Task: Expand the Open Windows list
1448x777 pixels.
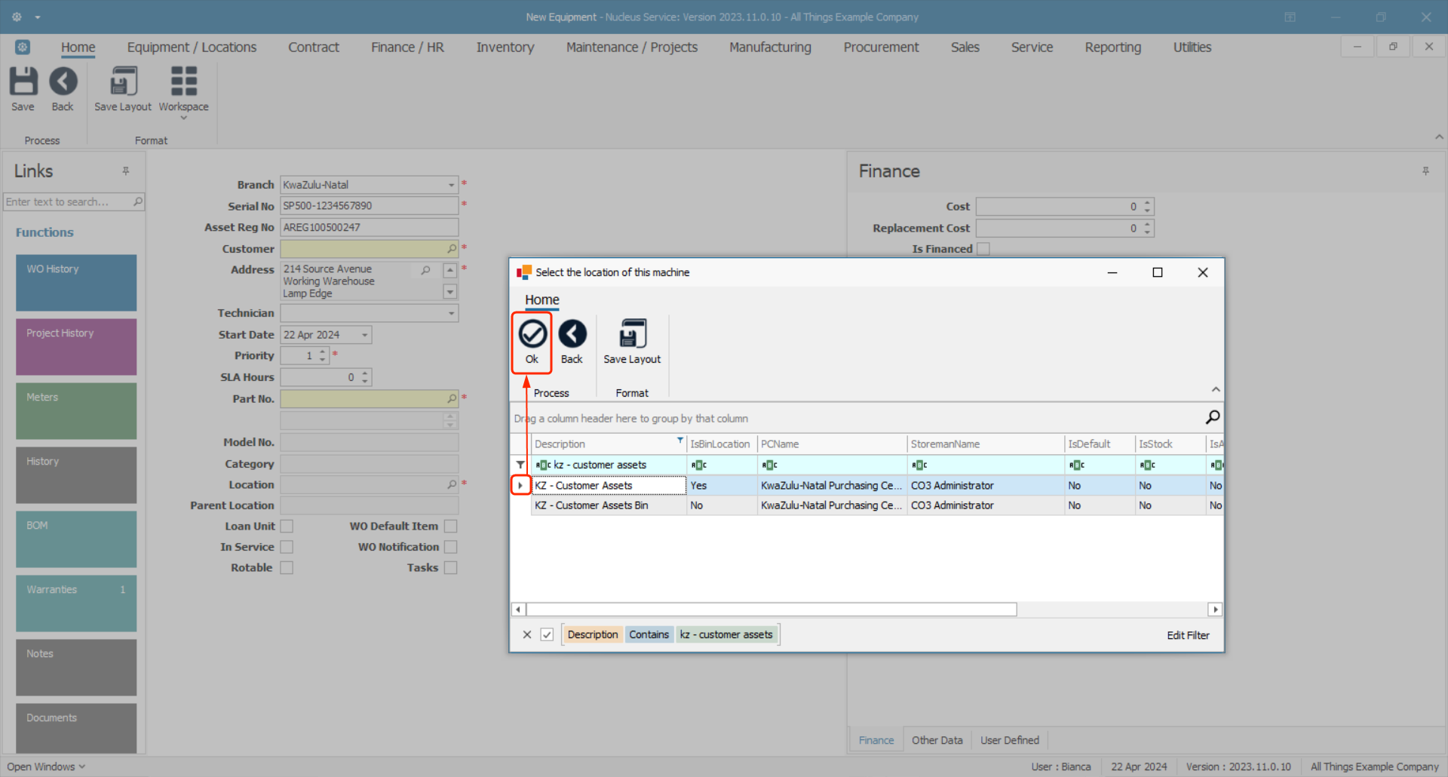Action: tap(46, 766)
